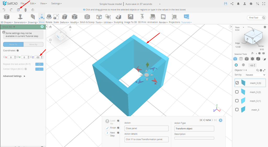Open the Utilities dropdown
The width and height of the screenshot is (268, 147).
[108, 19]
